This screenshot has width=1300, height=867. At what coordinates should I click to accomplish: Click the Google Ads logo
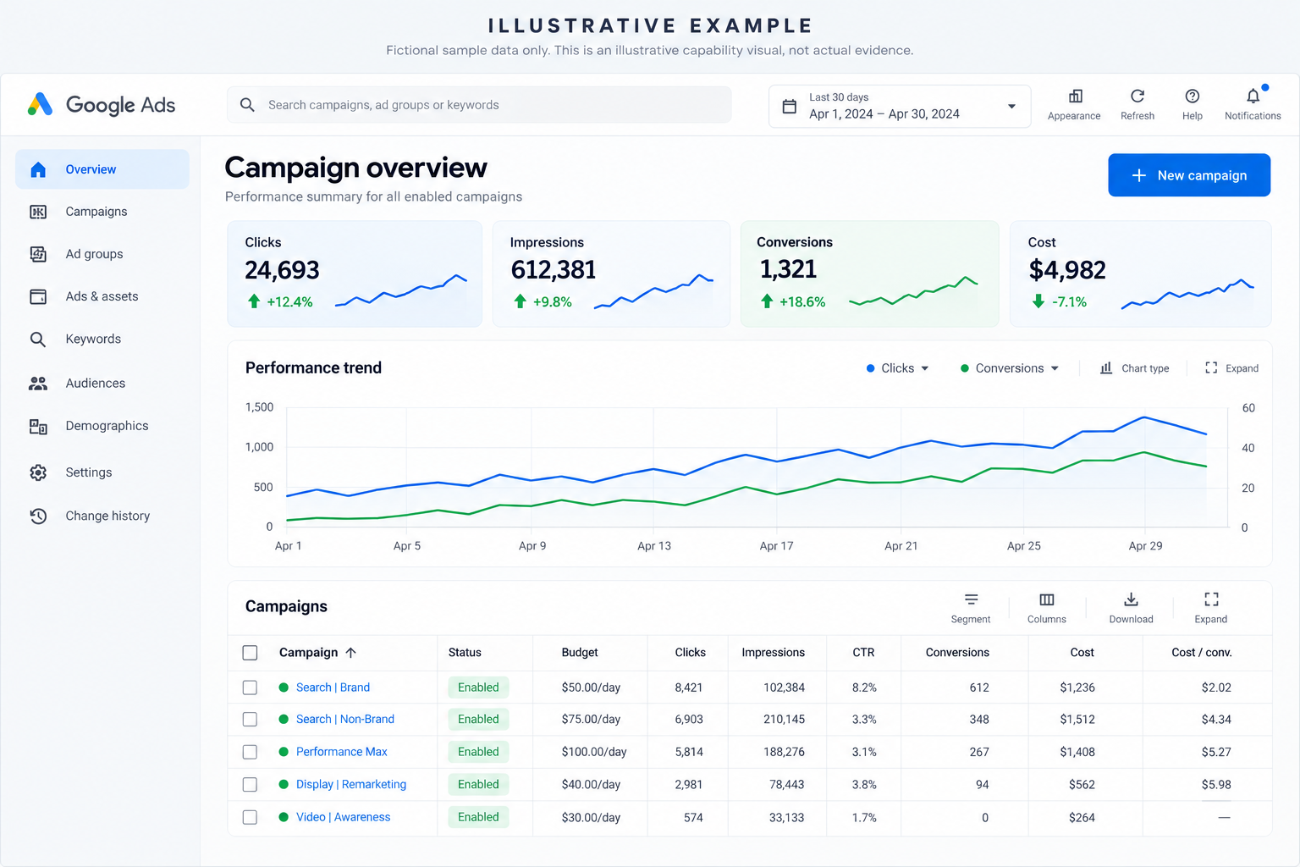(x=102, y=105)
